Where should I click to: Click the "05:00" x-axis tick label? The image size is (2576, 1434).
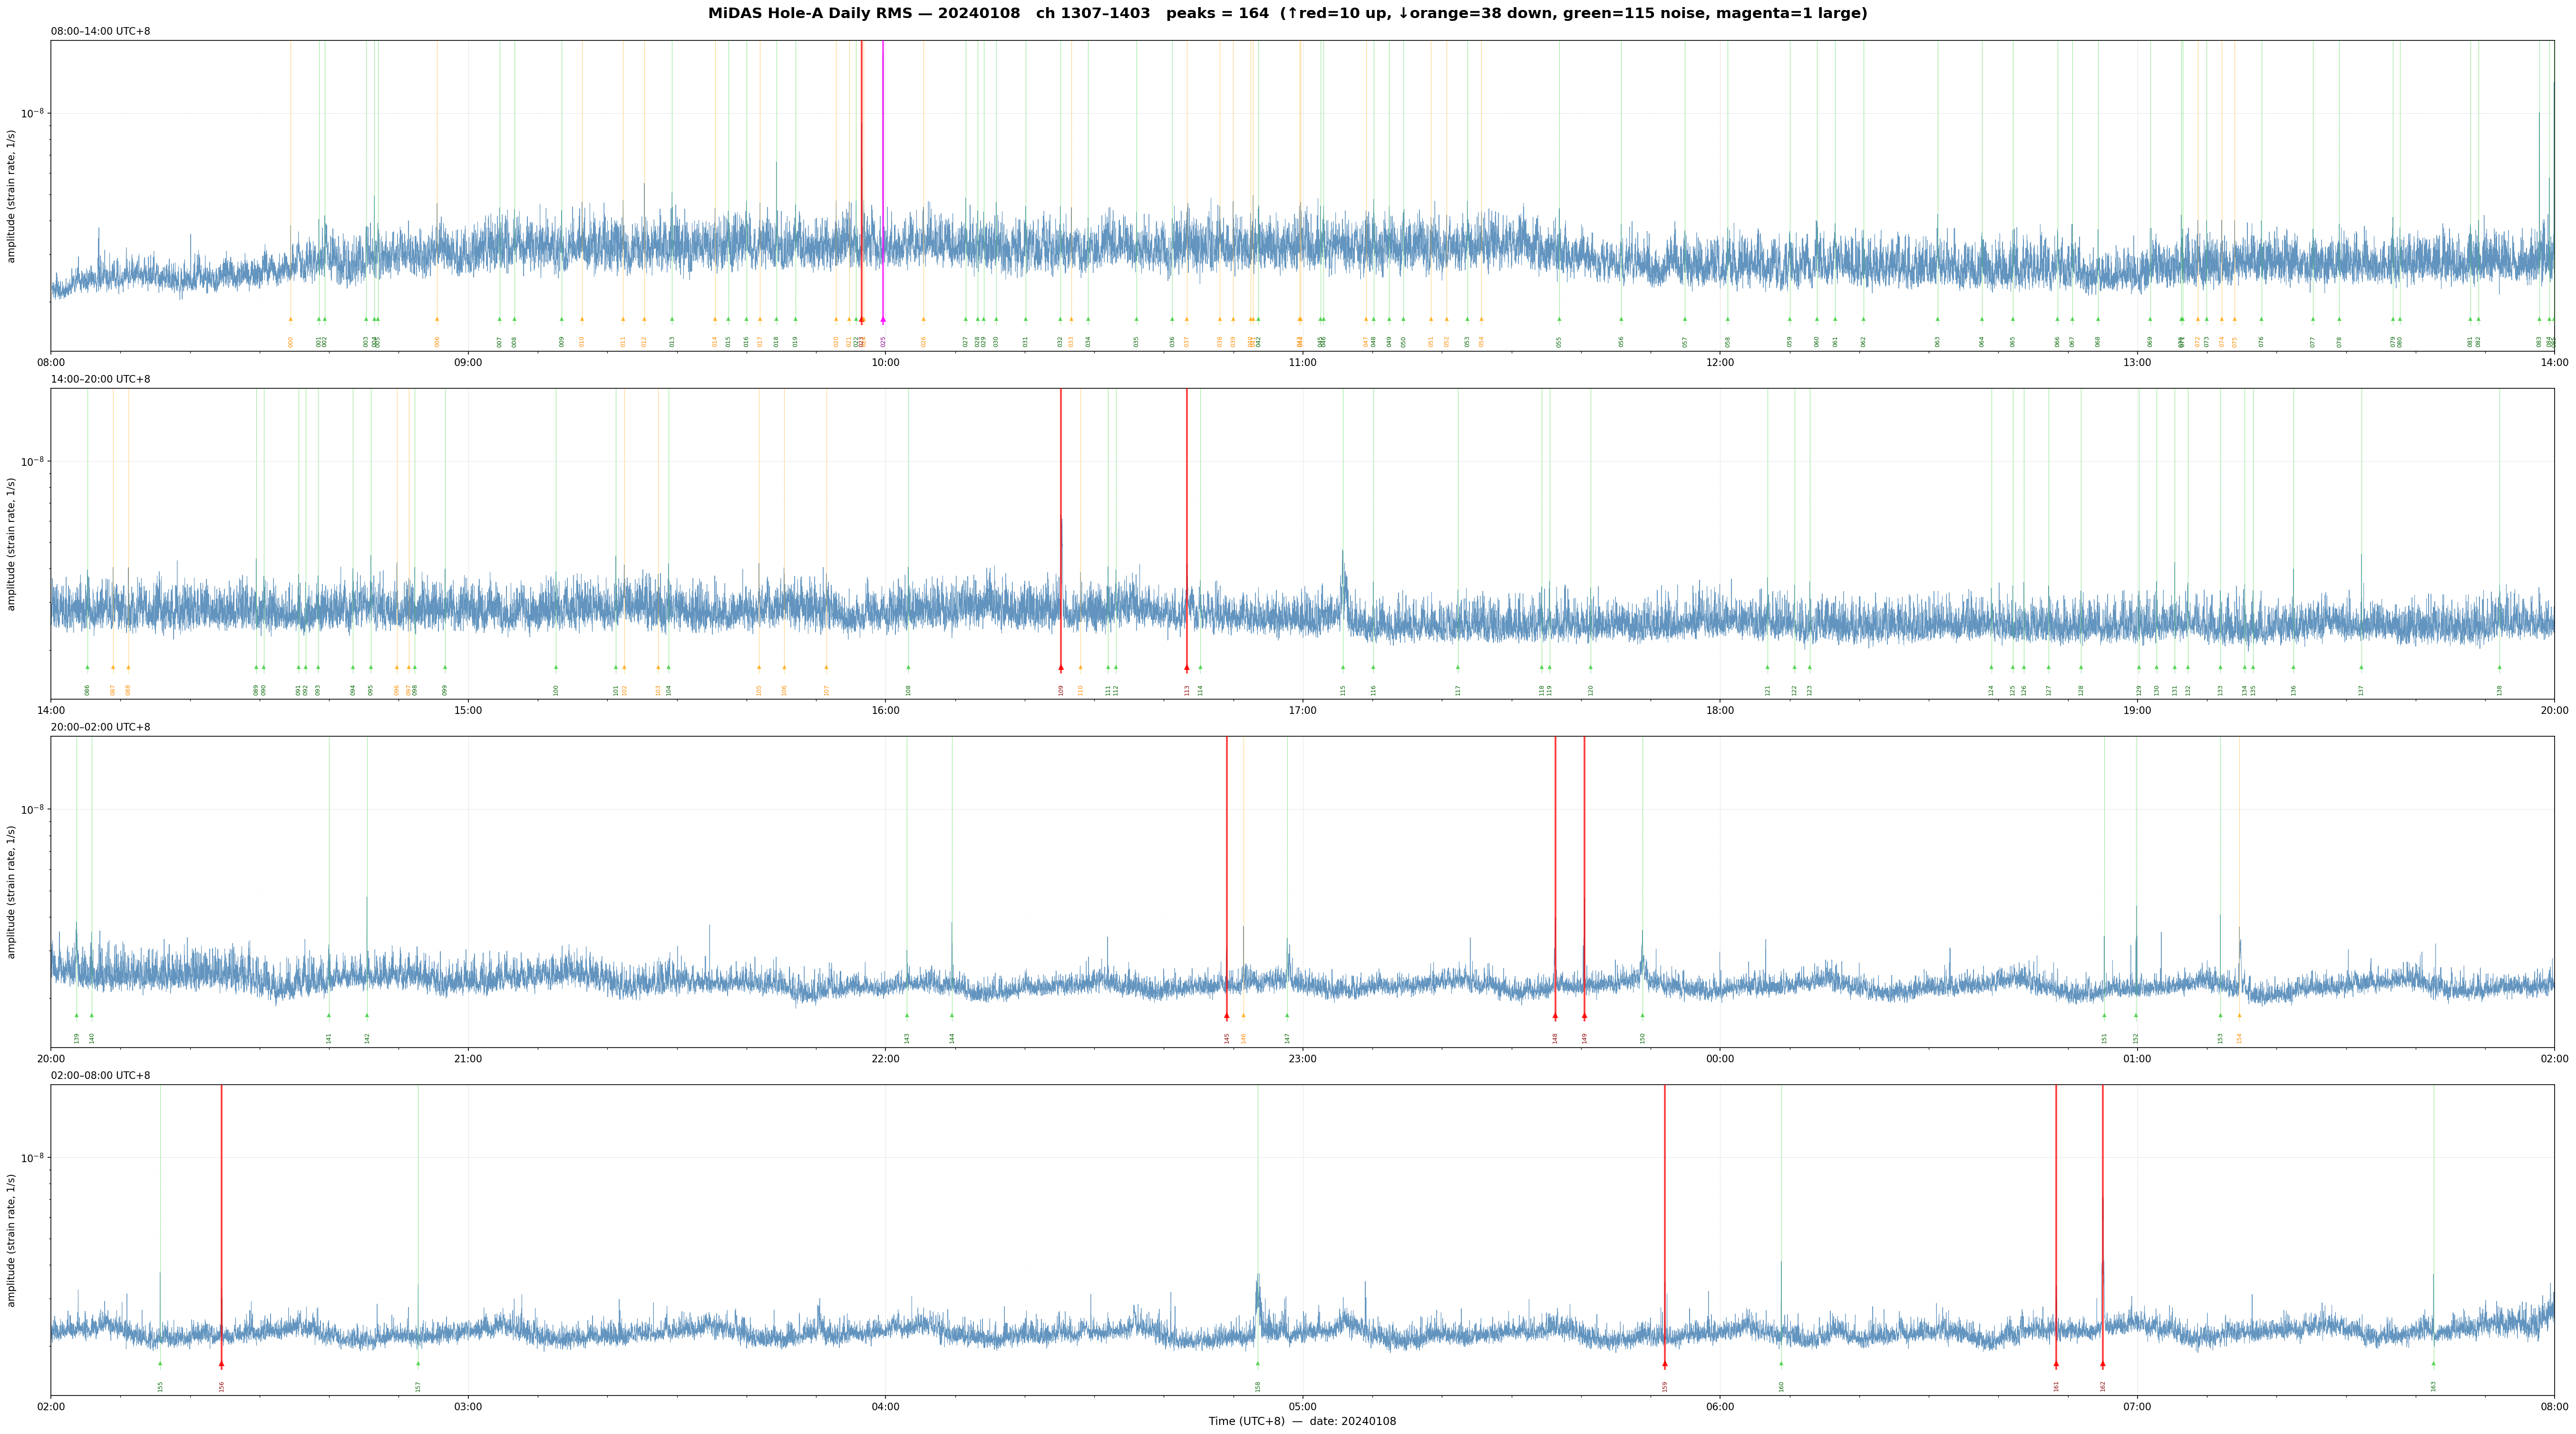click(1302, 1407)
